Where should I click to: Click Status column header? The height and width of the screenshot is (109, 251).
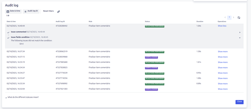147,21
